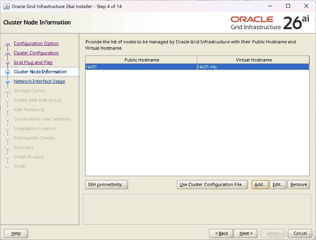
Task: Click the Configuration Option step marker icon
Action: click(8, 44)
